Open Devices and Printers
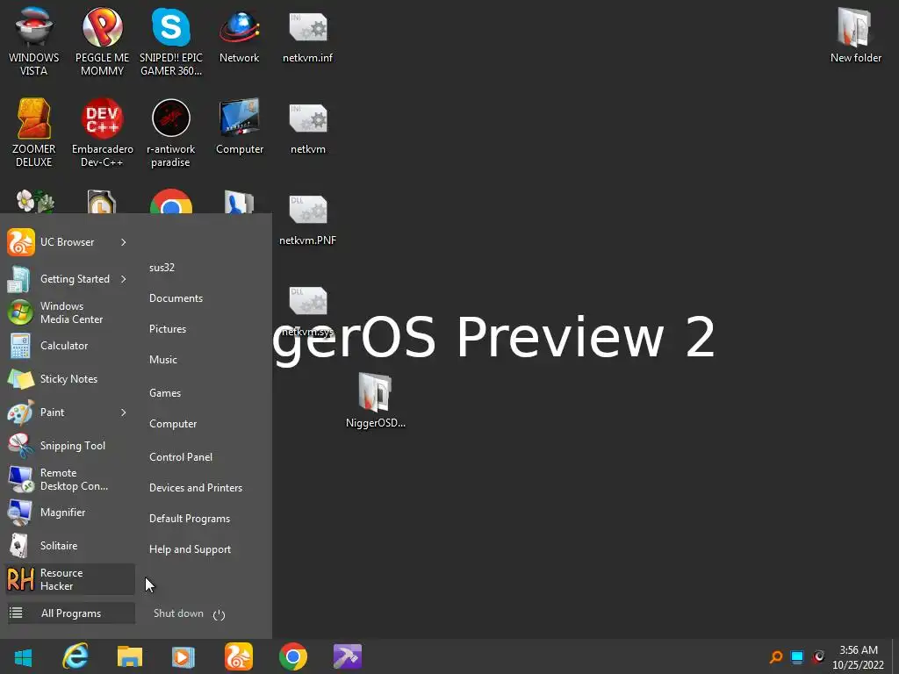This screenshot has width=899, height=674. (196, 488)
